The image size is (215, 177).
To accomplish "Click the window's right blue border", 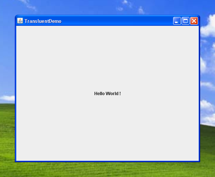I will click(199, 93).
